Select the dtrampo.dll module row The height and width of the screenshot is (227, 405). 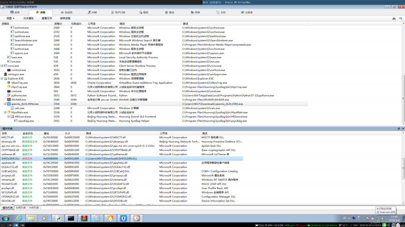122,142
